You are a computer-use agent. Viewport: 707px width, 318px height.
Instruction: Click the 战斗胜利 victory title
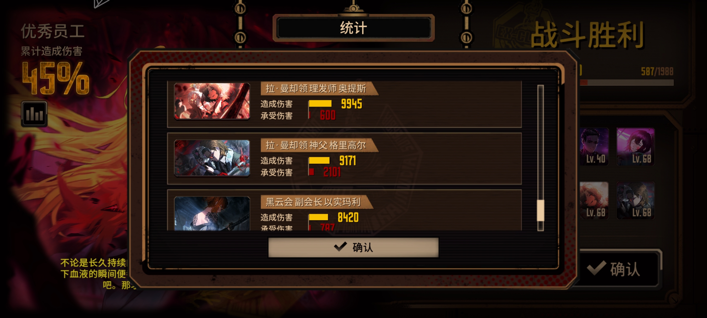tap(587, 35)
